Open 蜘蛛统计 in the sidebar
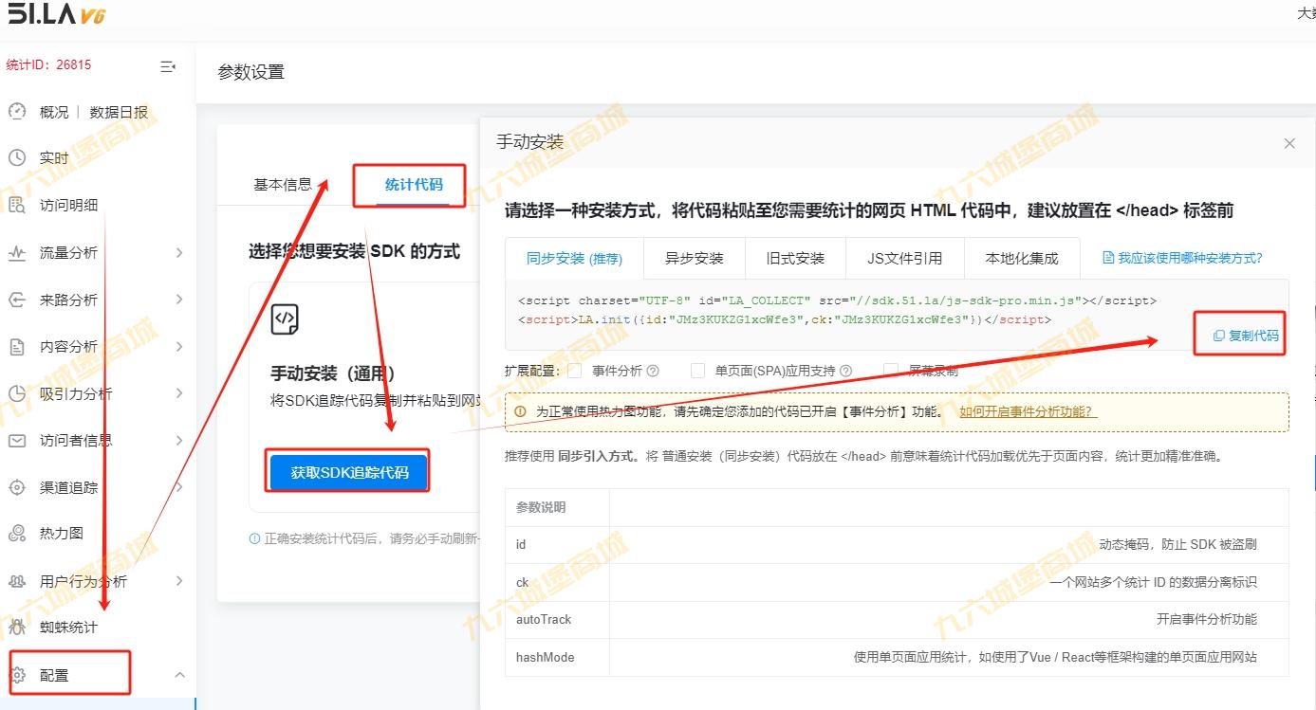Screen dimensions: 1316x710 [68, 628]
